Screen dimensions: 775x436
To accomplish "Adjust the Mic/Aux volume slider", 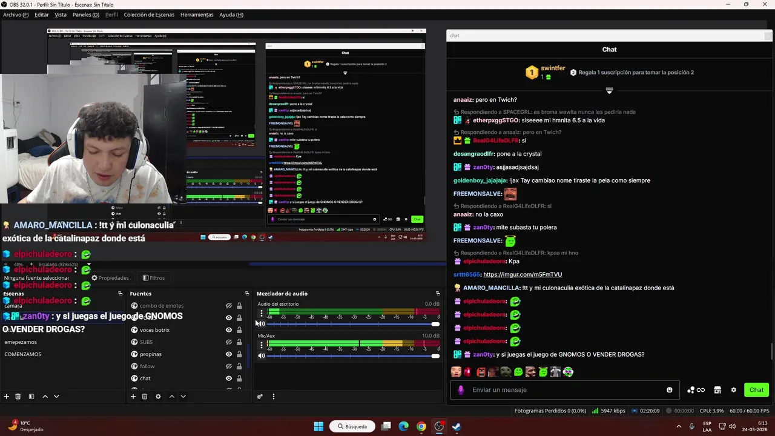I will (x=353, y=355).
